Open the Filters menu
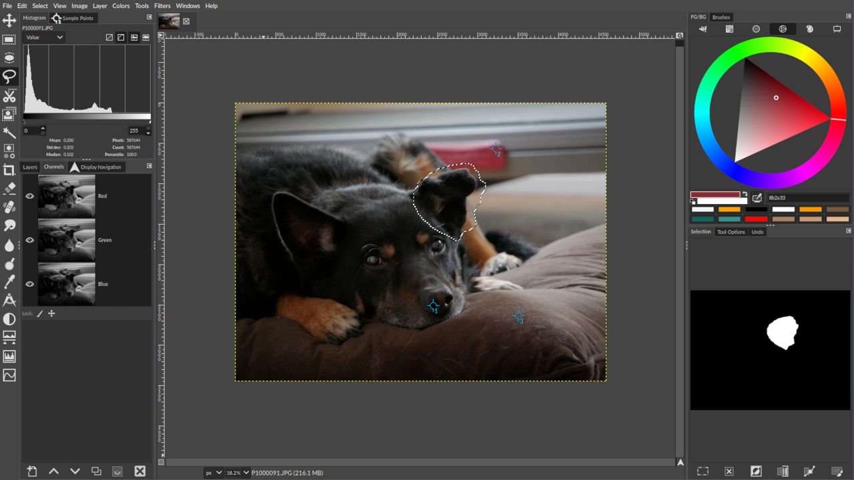 pos(162,5)
